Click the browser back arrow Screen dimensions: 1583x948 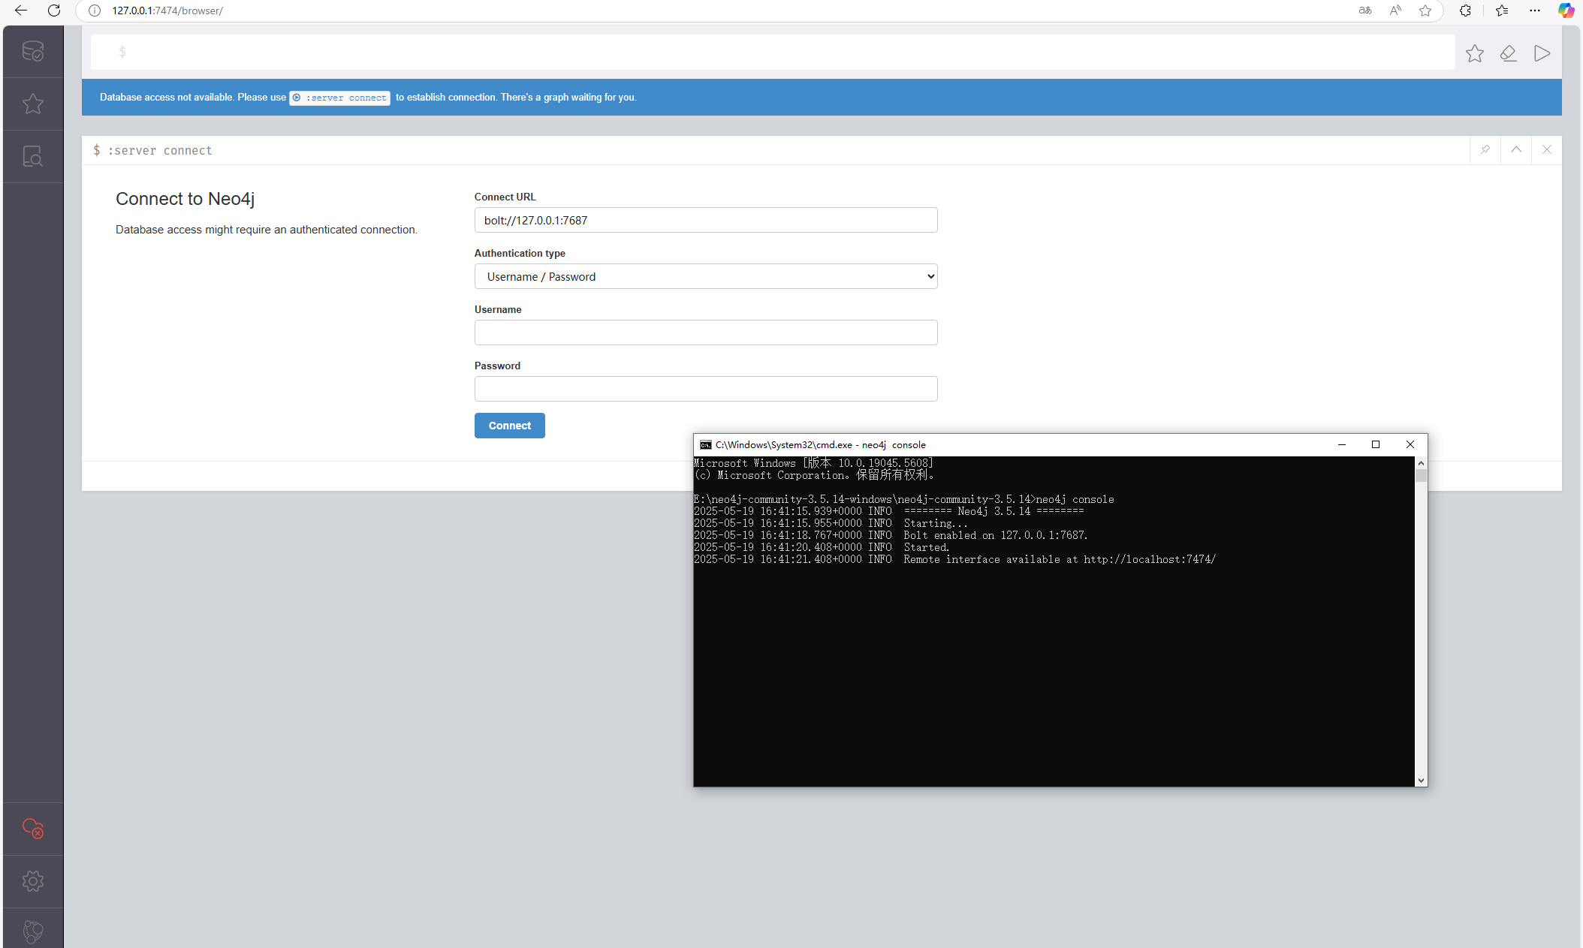tap(21, 11)
